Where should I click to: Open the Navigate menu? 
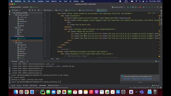coord(40,1)
